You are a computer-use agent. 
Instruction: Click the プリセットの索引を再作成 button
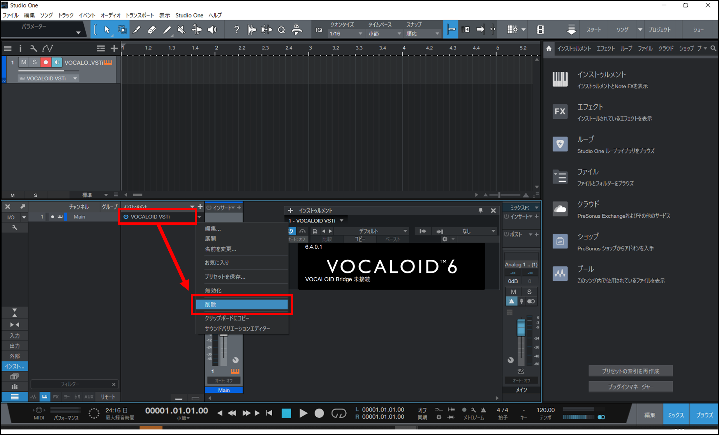(x=630, y=371)
